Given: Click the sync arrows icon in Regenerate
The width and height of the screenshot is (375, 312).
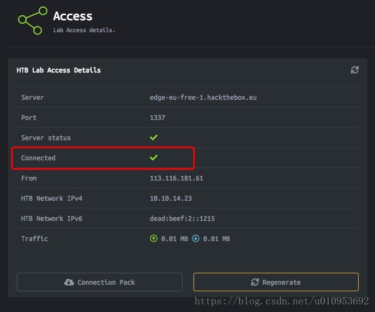Looking at the screenshot, I should 255,282.
